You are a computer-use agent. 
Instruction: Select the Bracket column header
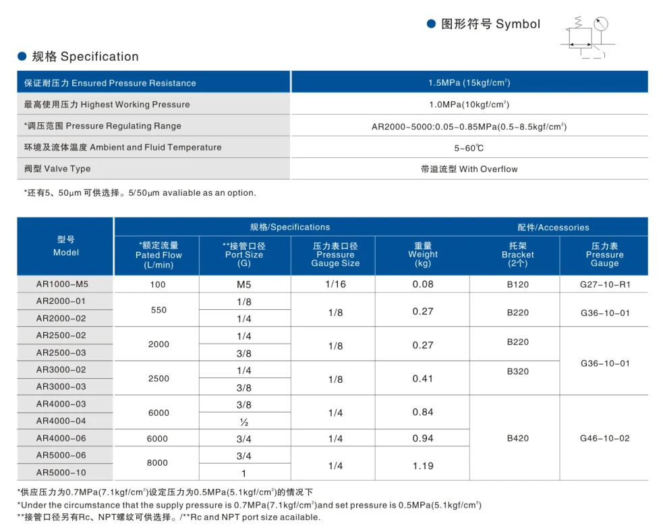[517, 255]
